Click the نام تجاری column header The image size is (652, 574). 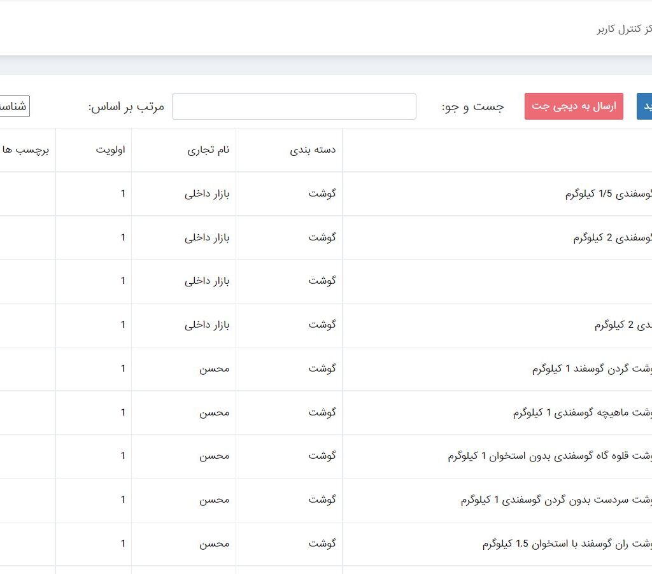click(208, 150)
